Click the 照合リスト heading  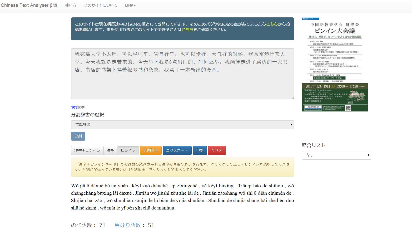click(x=314, y=145)
